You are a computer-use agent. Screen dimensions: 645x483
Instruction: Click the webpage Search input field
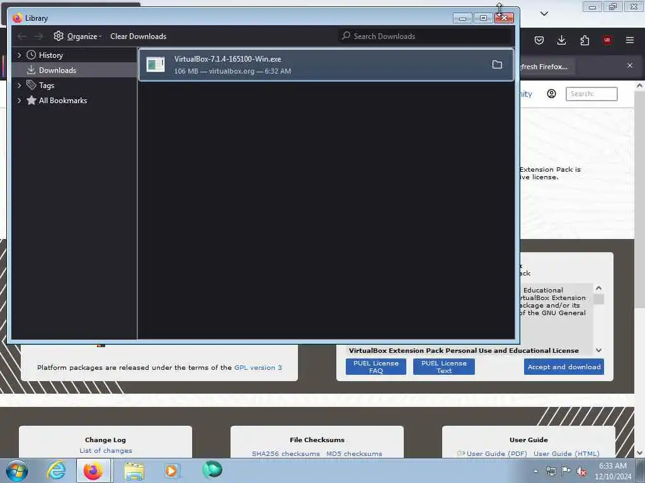[x=591, y=94]
